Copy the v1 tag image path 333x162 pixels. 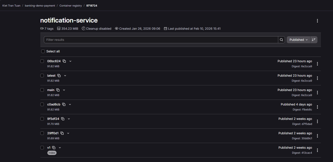tap(54, 148)
